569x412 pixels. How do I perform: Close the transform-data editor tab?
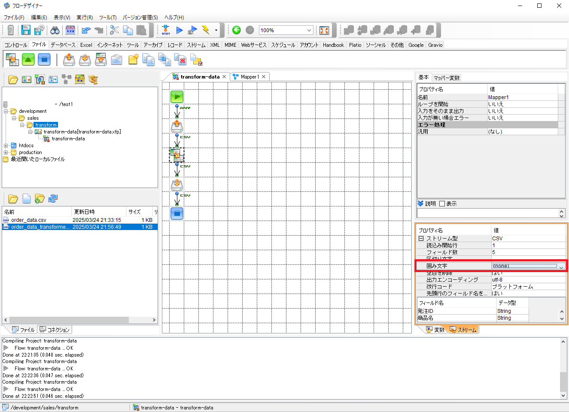click(224, 77)
